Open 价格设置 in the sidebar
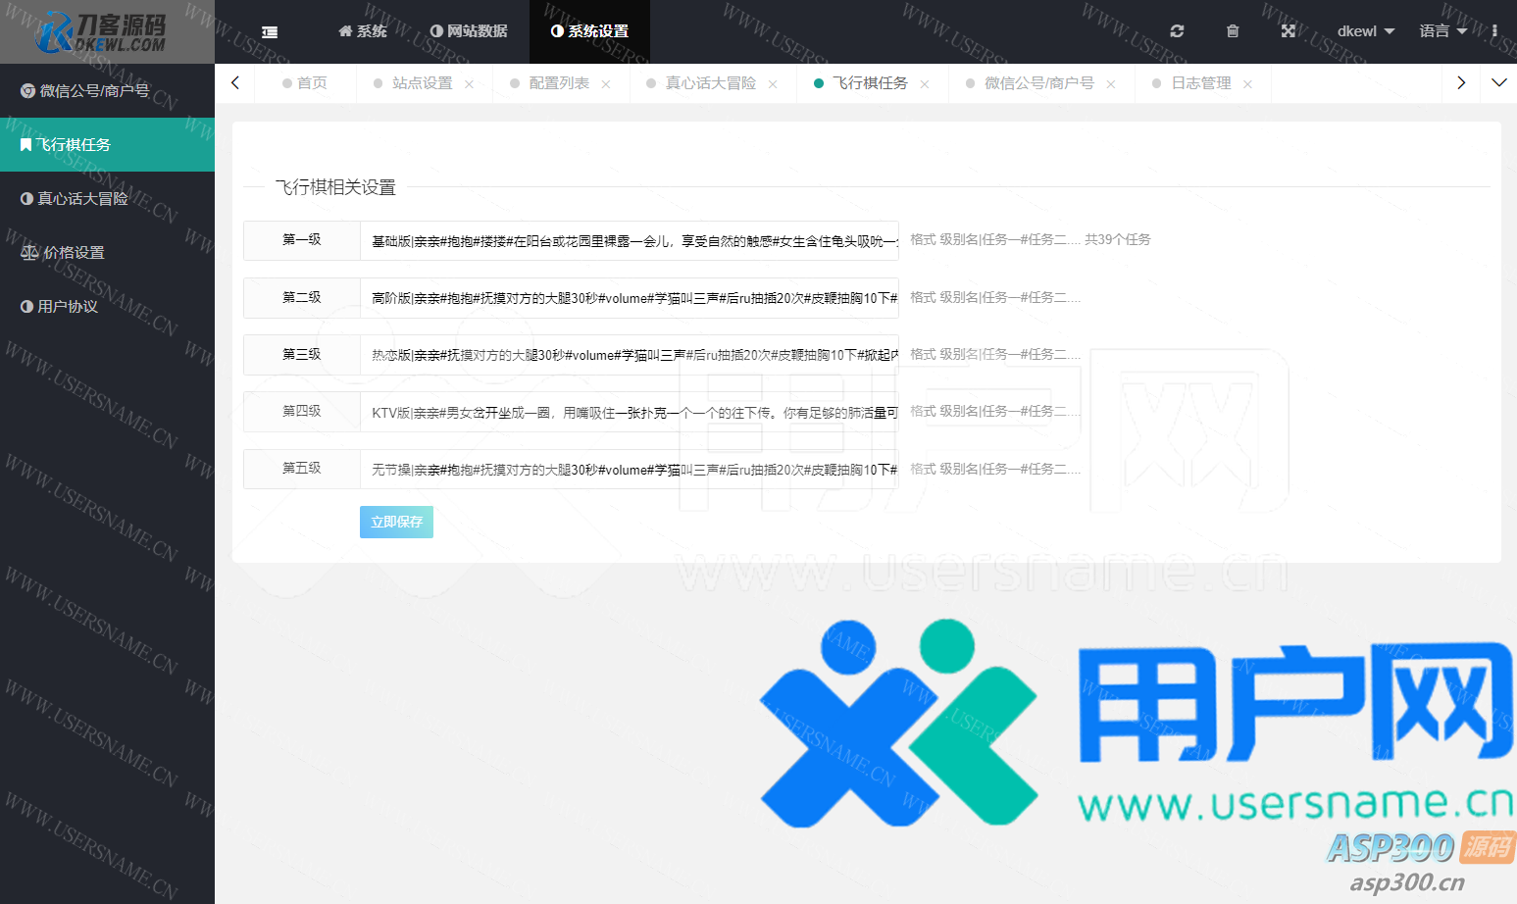This screenshot has height=904, width=1517. point(74,253)
